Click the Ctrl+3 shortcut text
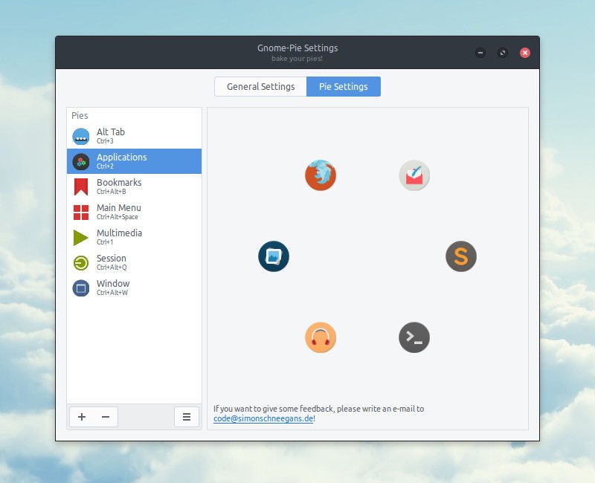Screen dimensions: 595x483 point(105,141)
